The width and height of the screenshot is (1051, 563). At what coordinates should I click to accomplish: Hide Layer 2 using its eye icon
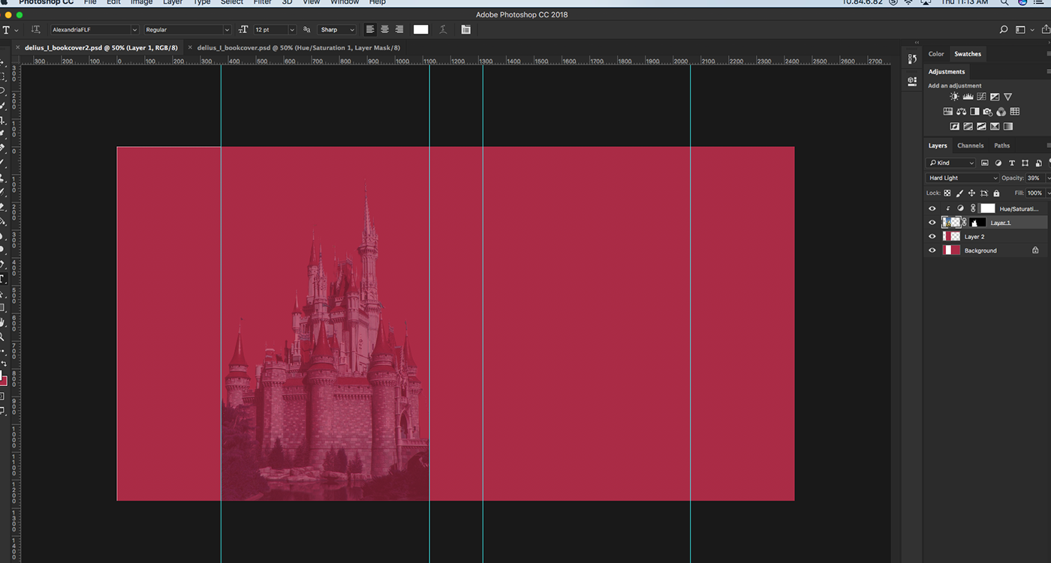click(x=932, y=236)
